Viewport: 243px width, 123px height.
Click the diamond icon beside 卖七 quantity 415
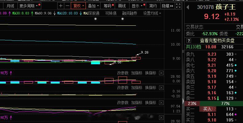point(236,65)
